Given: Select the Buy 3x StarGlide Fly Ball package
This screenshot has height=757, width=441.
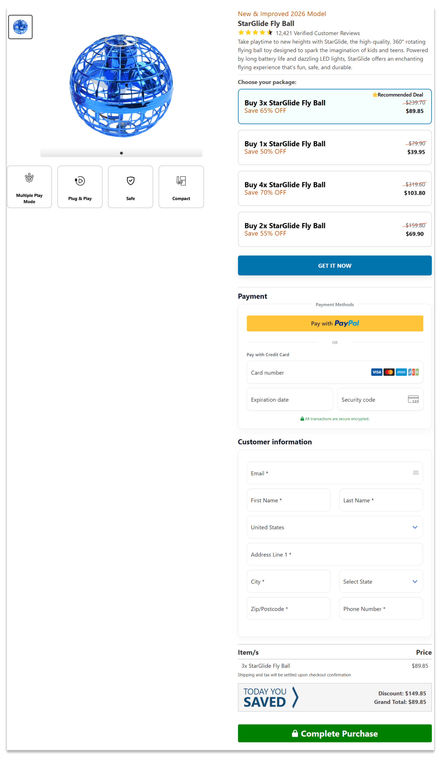Looking at the screenshot, I should click(335, 106).
